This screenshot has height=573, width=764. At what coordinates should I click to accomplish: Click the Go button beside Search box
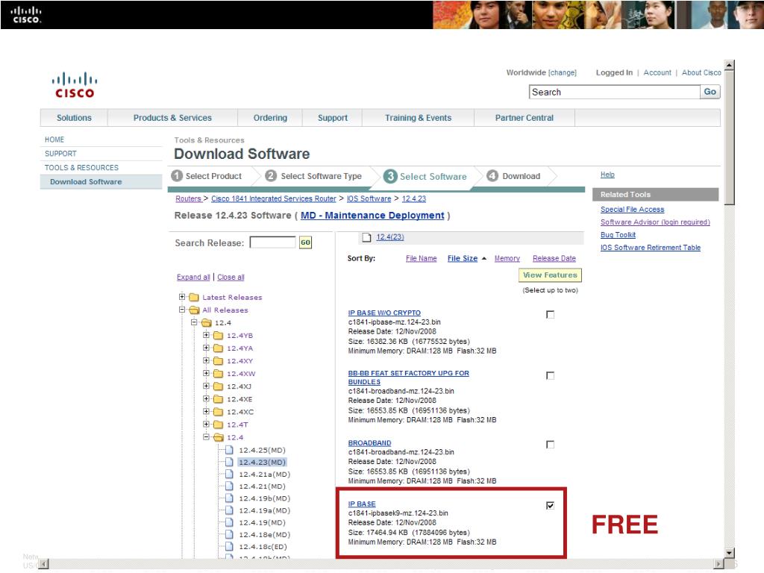[x=710, y=92]
